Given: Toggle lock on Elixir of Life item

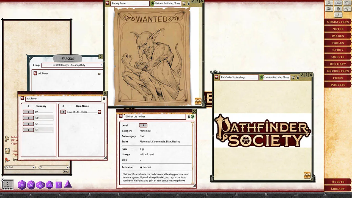Looking at the screenshot, I should tap(189, 117).
